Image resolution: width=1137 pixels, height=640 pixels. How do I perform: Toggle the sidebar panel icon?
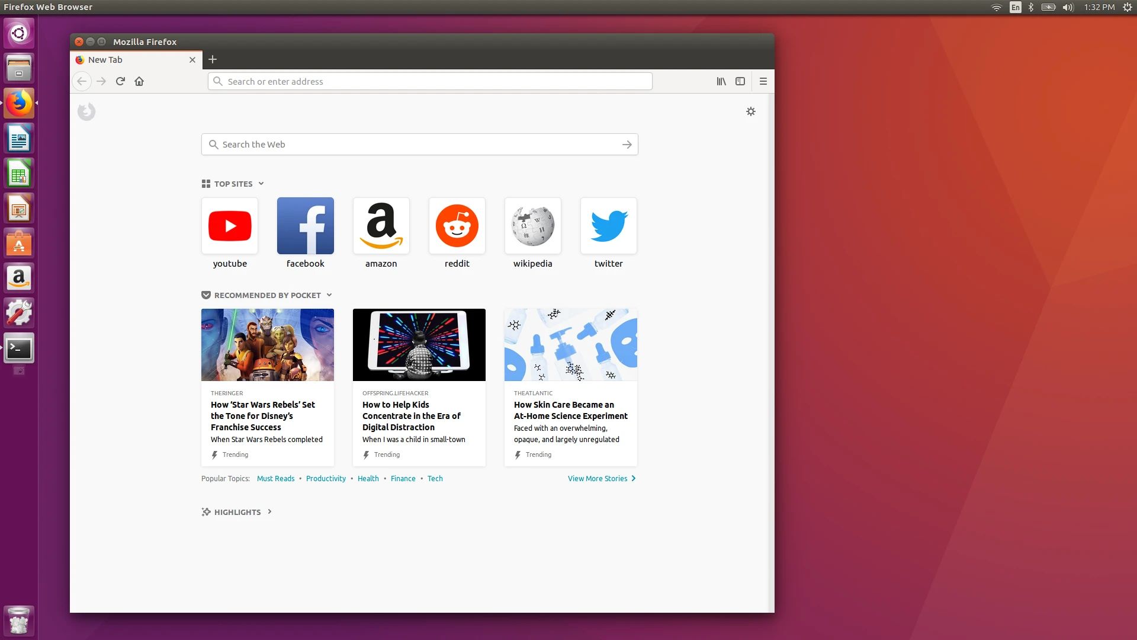coord(740,81)
